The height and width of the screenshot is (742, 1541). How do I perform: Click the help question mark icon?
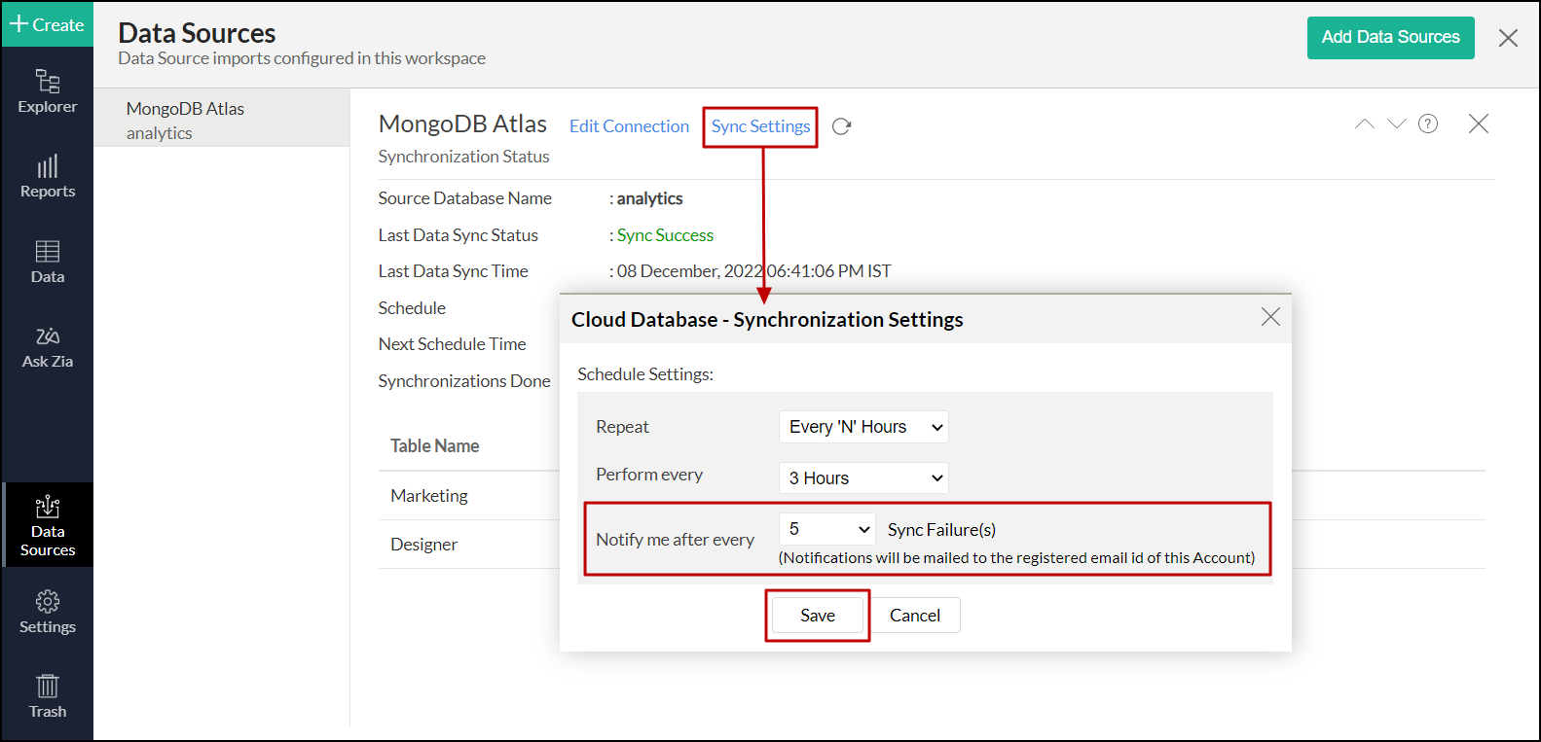pos(1428,124)
